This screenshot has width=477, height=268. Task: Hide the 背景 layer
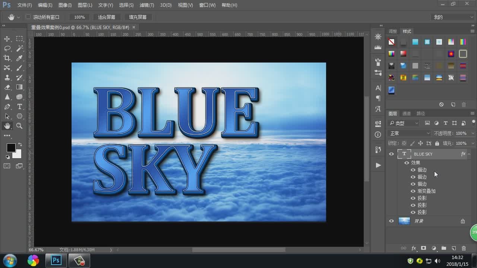click(391, 221)
